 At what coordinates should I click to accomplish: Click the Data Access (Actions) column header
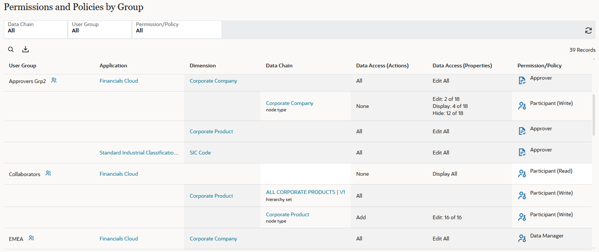coord(382,66)
